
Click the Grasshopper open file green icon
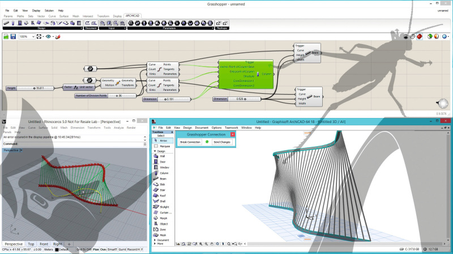point(6,37)
